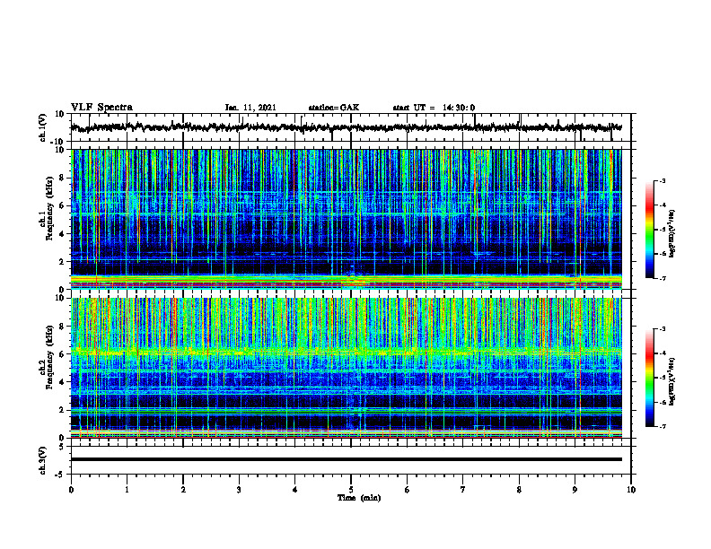Click the "5" tick on the ch.3(V) axis
This screenshot has height=549, width=711.
(x=62, y=447)
